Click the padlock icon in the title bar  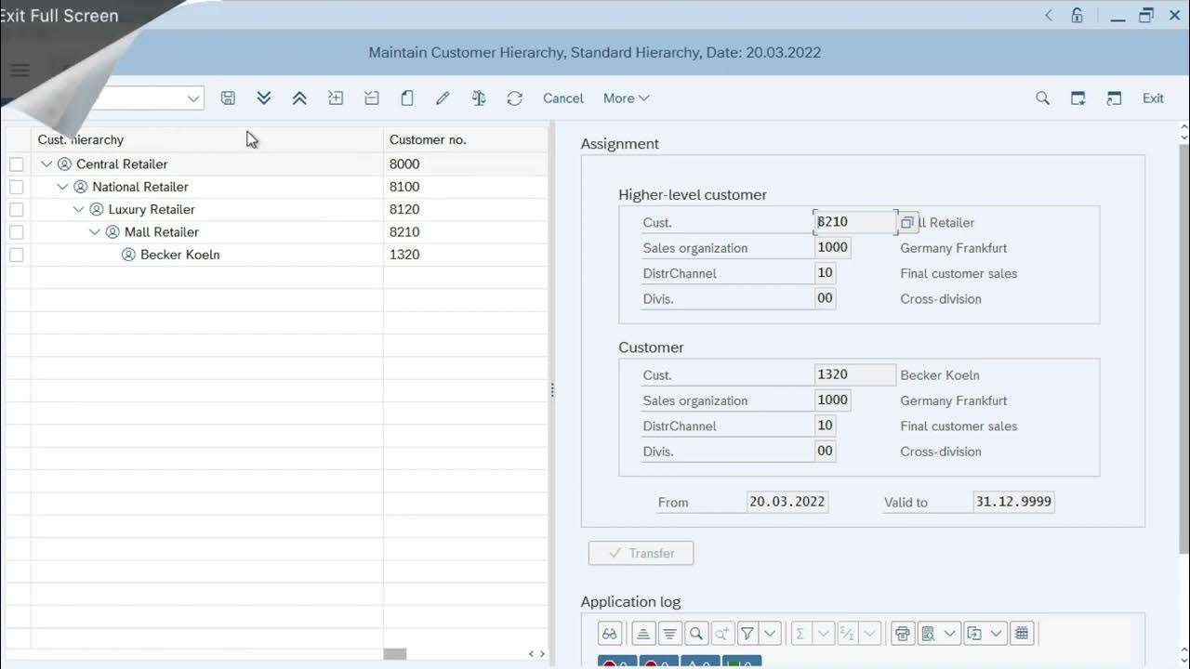coord(1077,15)
